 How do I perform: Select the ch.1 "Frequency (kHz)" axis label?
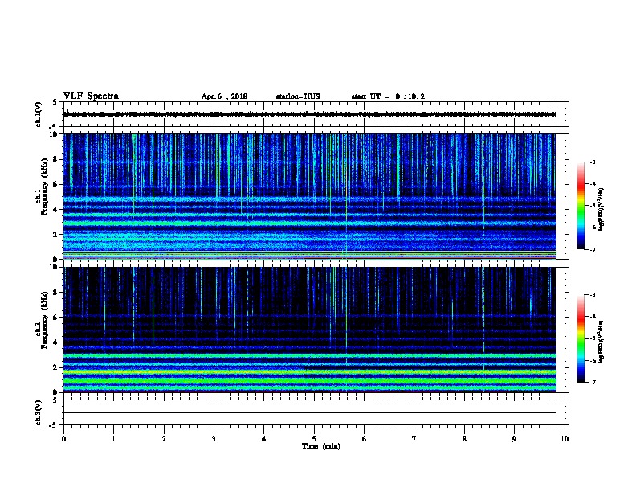44,187
